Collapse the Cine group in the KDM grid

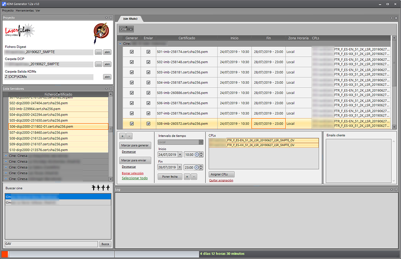(120, 44)
